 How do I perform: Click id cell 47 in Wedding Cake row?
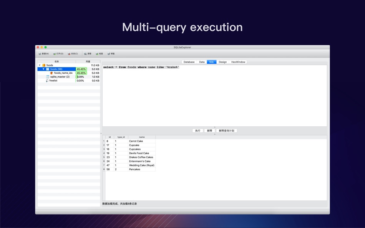[x=109, y=165]
